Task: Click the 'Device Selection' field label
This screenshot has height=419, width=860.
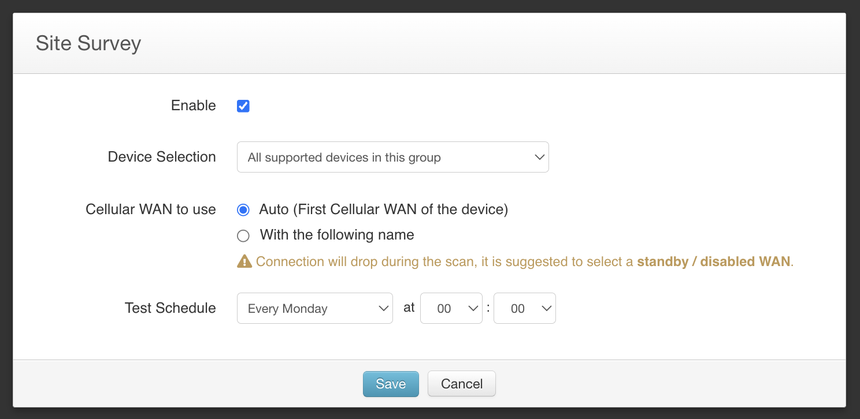Action: pos(162,157)
